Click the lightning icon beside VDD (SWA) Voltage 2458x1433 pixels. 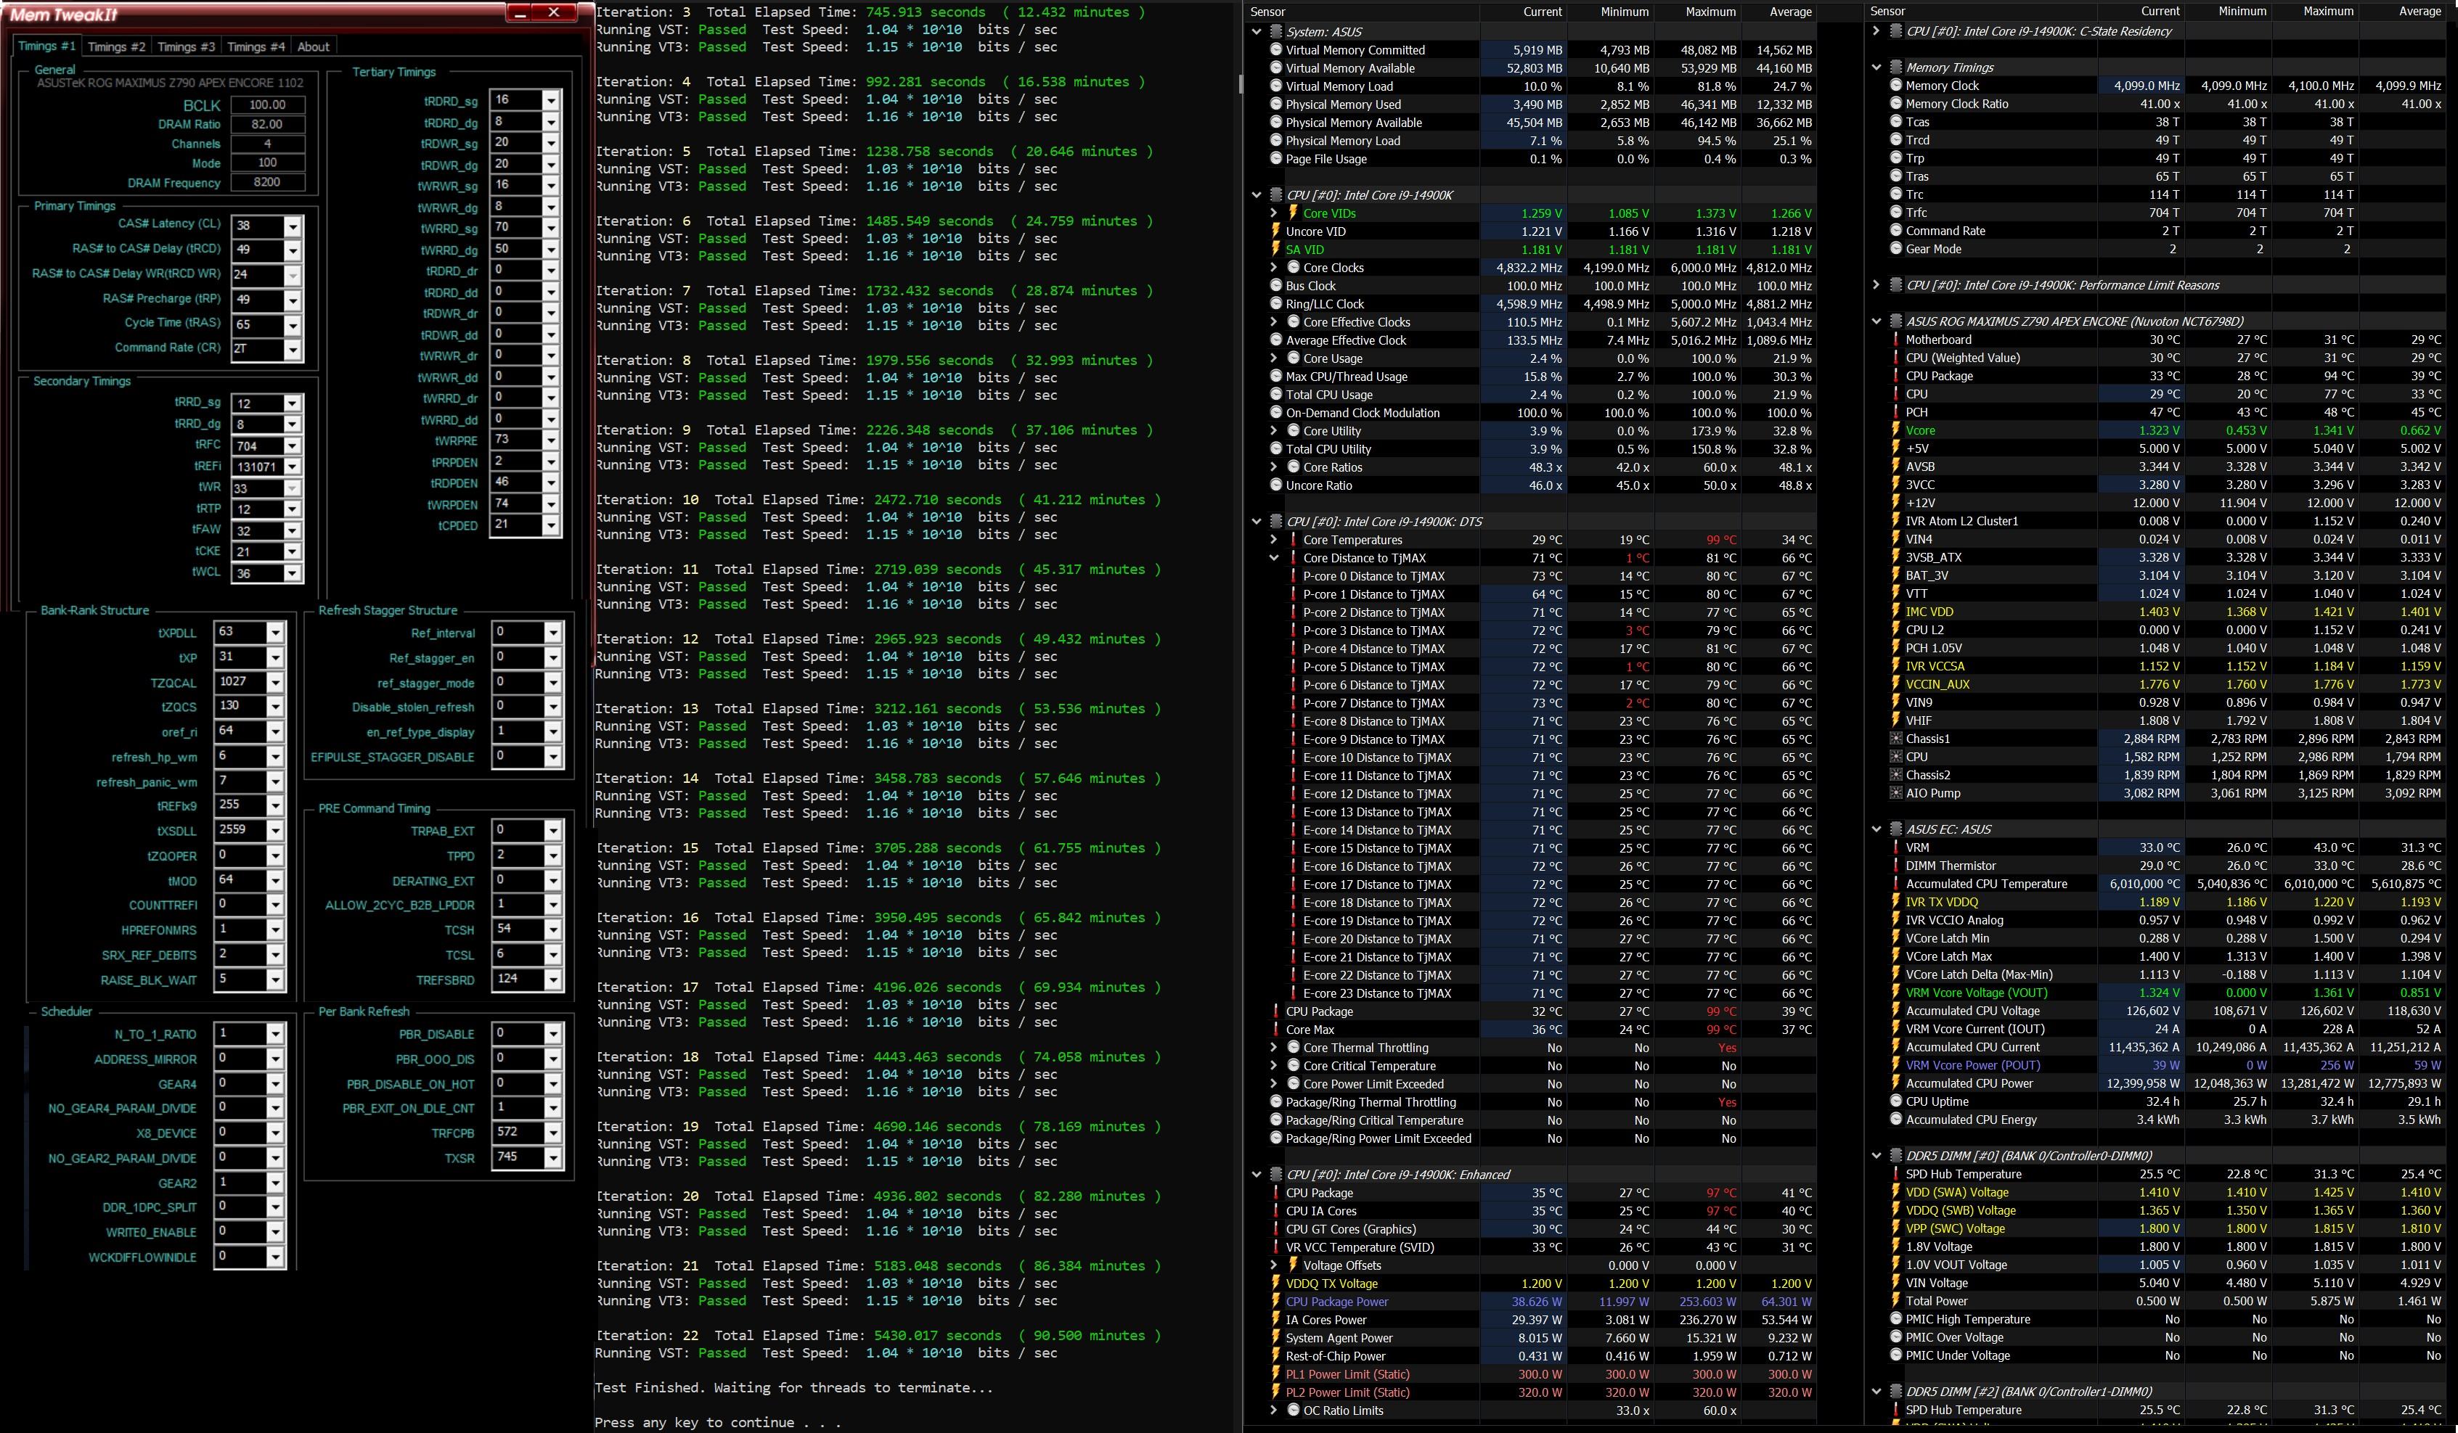point(1895,1192)
